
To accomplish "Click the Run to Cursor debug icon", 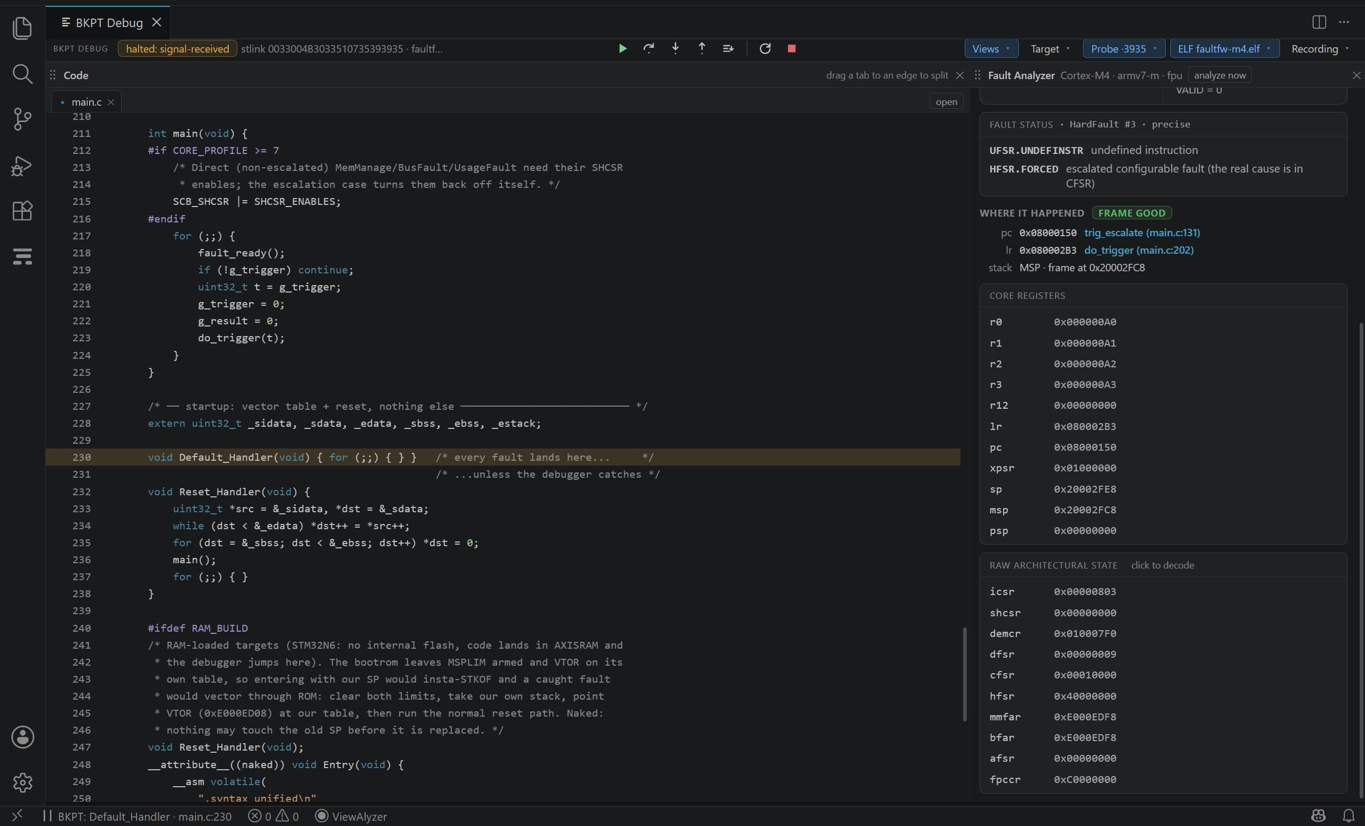I will [728, 49].
